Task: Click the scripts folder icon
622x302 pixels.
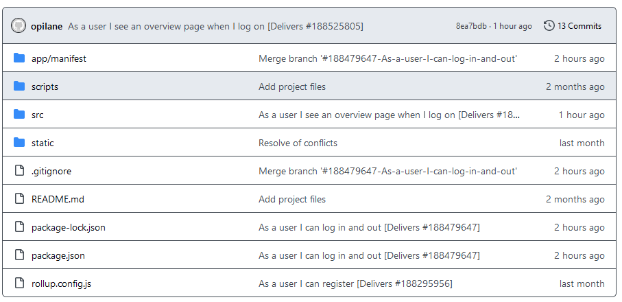Action: coord(19,86)
